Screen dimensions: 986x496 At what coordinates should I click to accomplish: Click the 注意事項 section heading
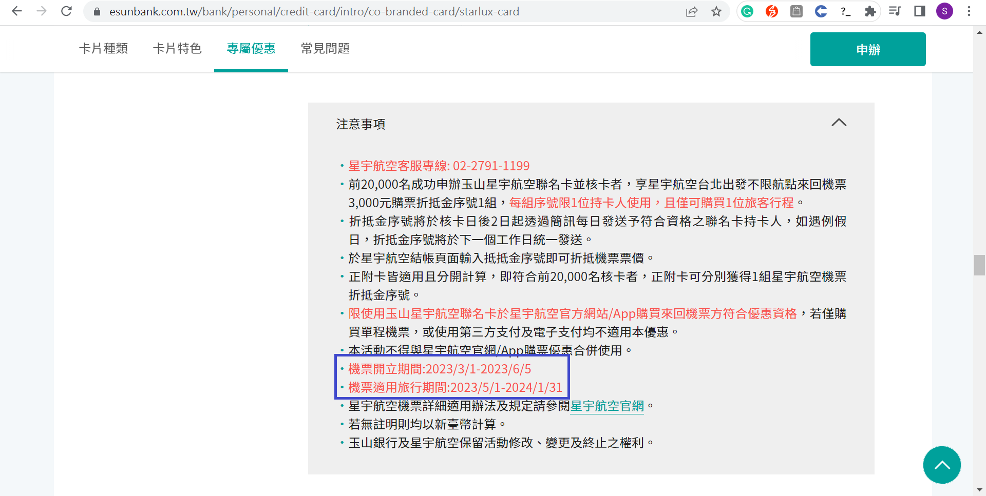coord(361,124)
